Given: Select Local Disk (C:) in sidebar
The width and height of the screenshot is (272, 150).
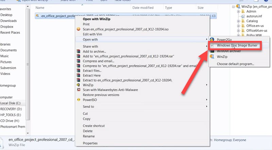Looking at the screenshot, I should 11,103.
